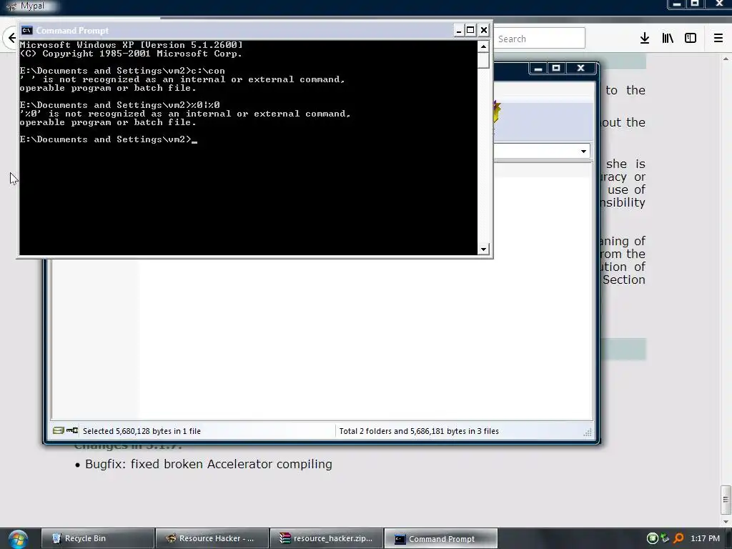The height and width of the screenshot is (549, 732).
Task: Click the network tray icon with green arrow
Action: point(665,539)
